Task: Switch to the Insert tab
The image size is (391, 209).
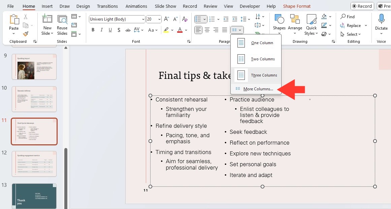Action: 47,6
